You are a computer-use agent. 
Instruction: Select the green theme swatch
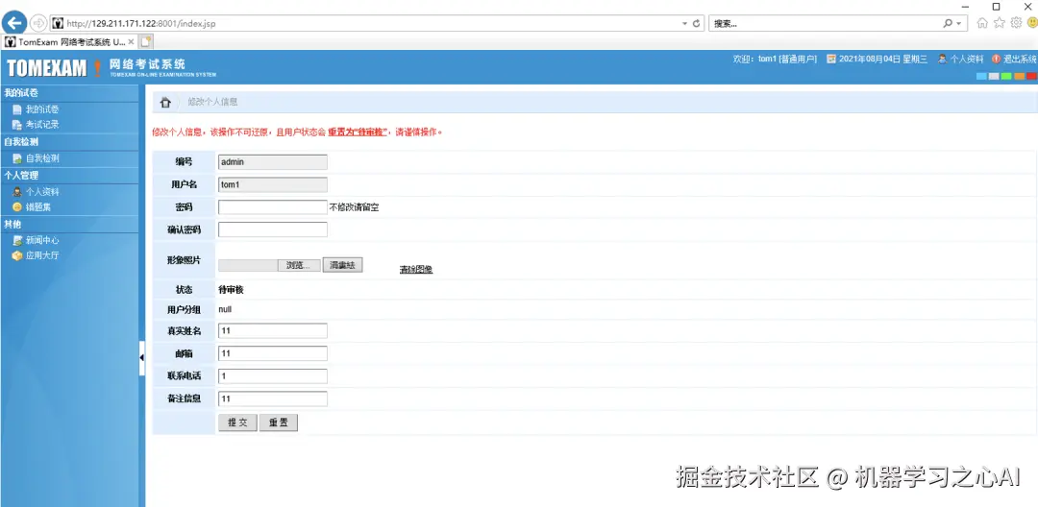(1007, 76)
